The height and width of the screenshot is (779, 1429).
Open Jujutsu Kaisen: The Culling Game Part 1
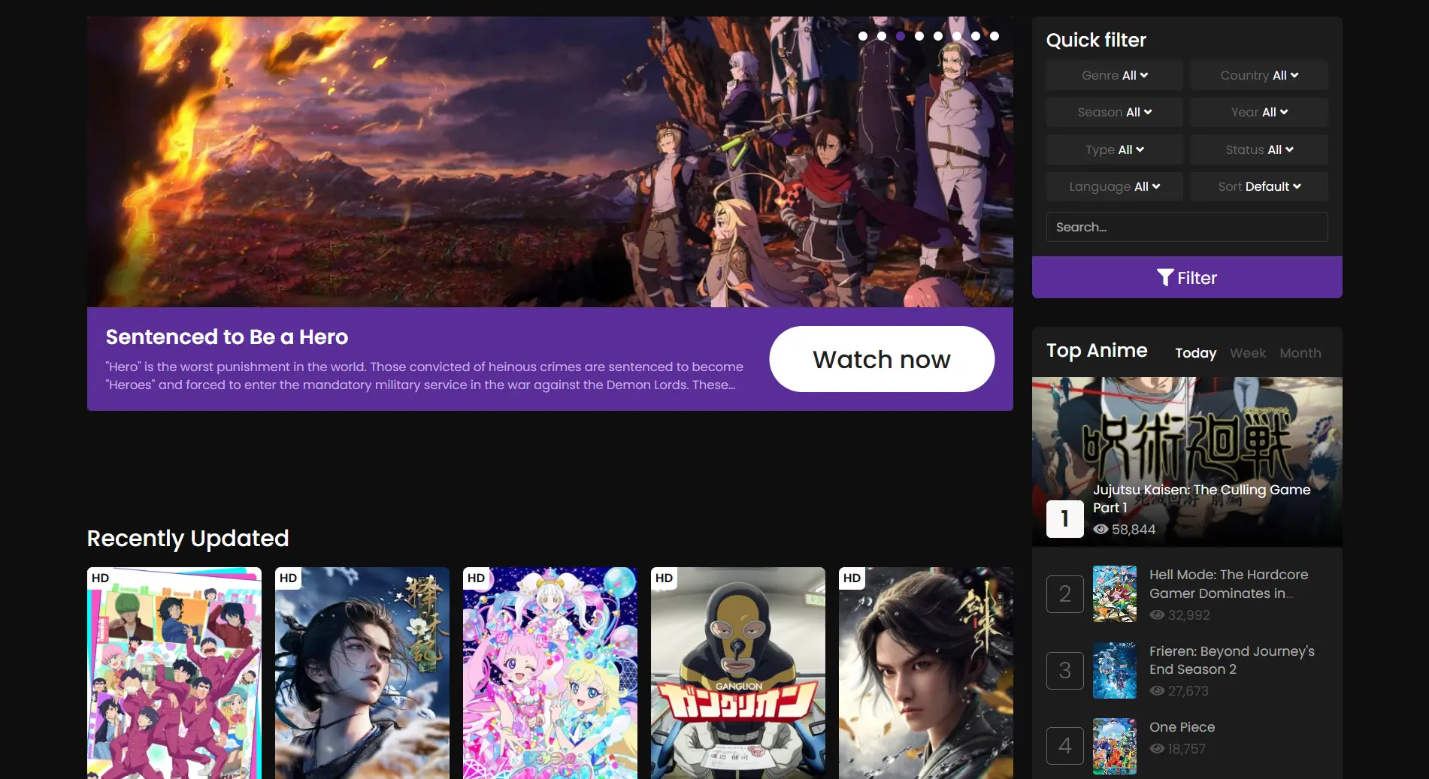1201,499
